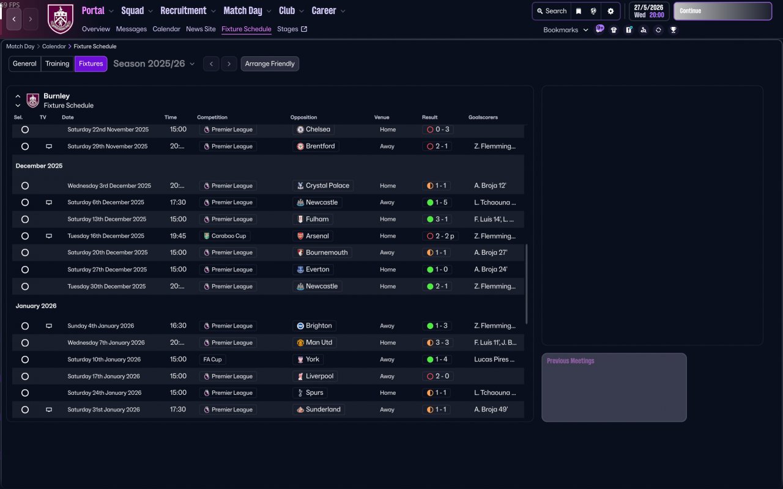Expand the Match Day menu chevron
783x489 pixels.
[x=269, y=11]
